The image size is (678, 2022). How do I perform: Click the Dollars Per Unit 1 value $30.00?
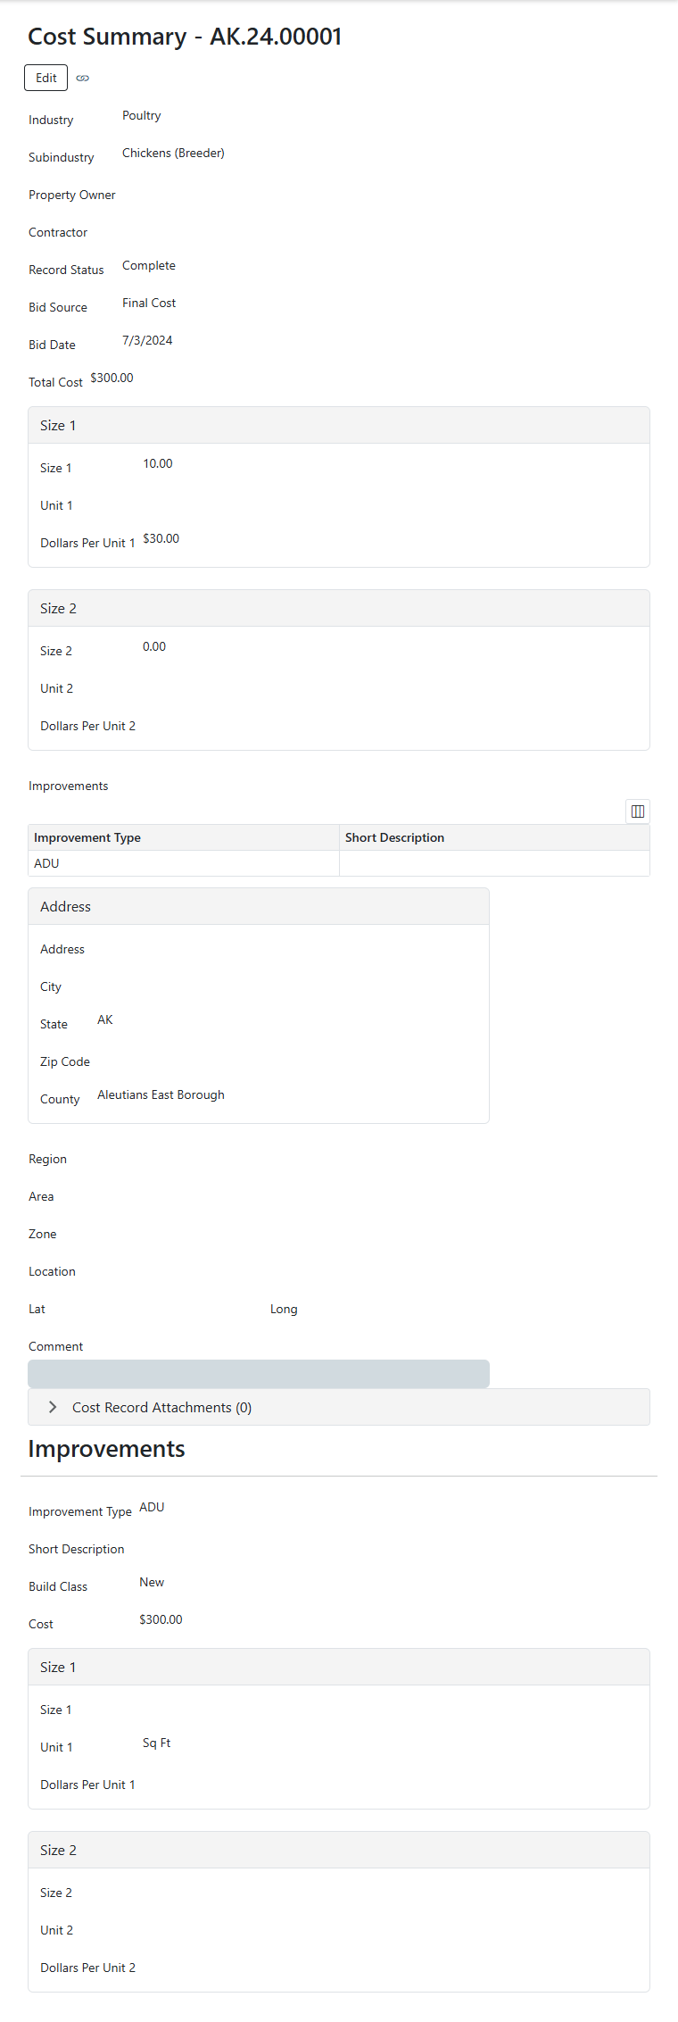click(x=161, y=538)
